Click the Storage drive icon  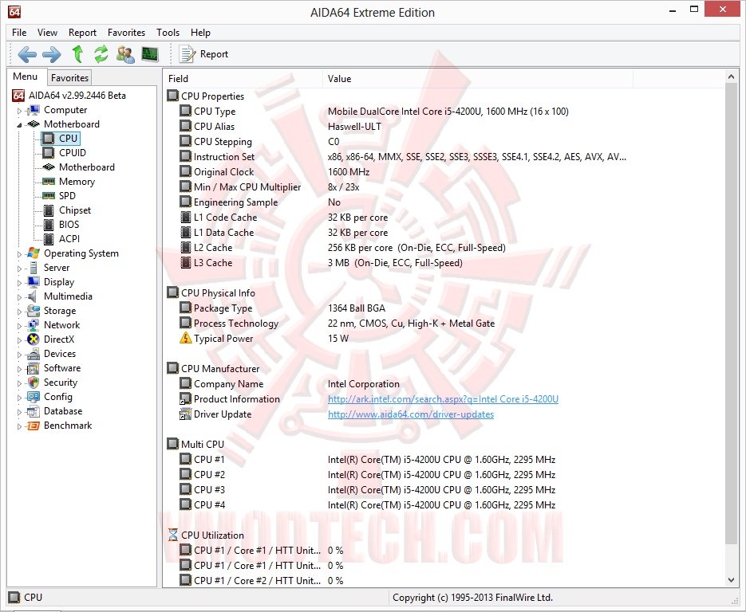(x=34, y=310)
